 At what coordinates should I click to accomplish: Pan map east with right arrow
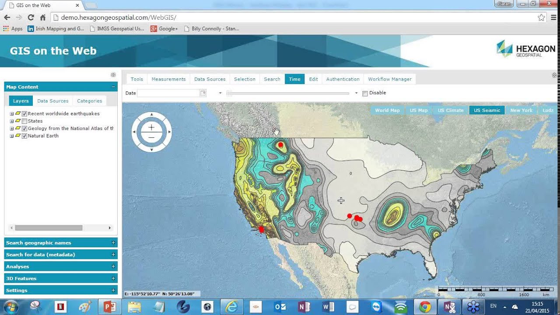[x=169, y=132]
